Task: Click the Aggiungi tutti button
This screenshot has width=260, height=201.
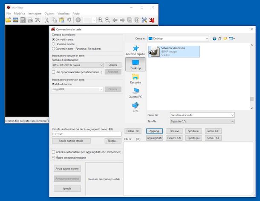Action: point(154,138)
